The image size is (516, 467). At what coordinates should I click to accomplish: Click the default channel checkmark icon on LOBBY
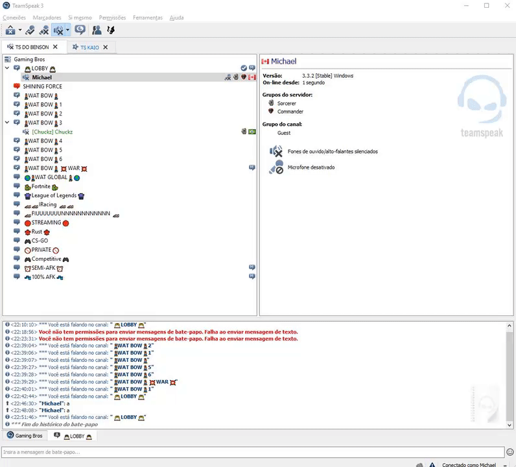(244, 68)
